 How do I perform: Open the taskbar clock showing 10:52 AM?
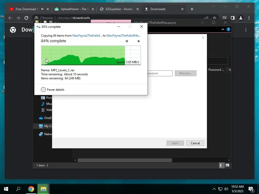tap(237, 189)
